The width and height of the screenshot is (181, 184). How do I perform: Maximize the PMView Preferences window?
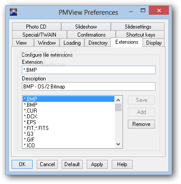pos(143,11)
